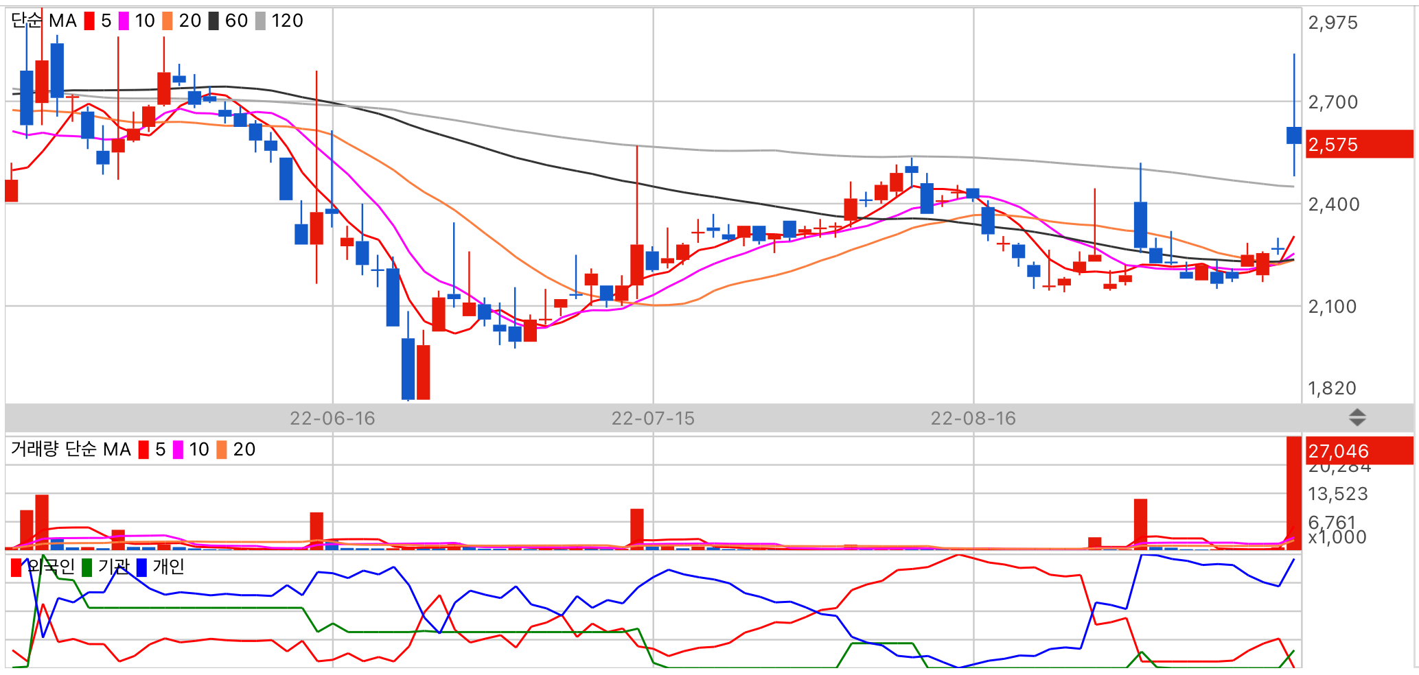
Task: Click the red volume MA 5 swatch
Action: coord(143,450)
